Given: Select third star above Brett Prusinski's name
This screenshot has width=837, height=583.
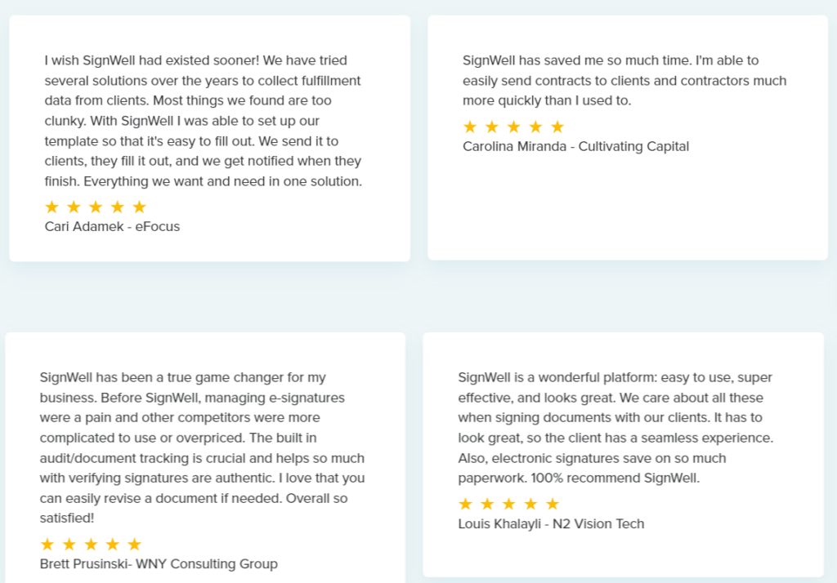Looking at the screenshot, I should tap(91, 544).
